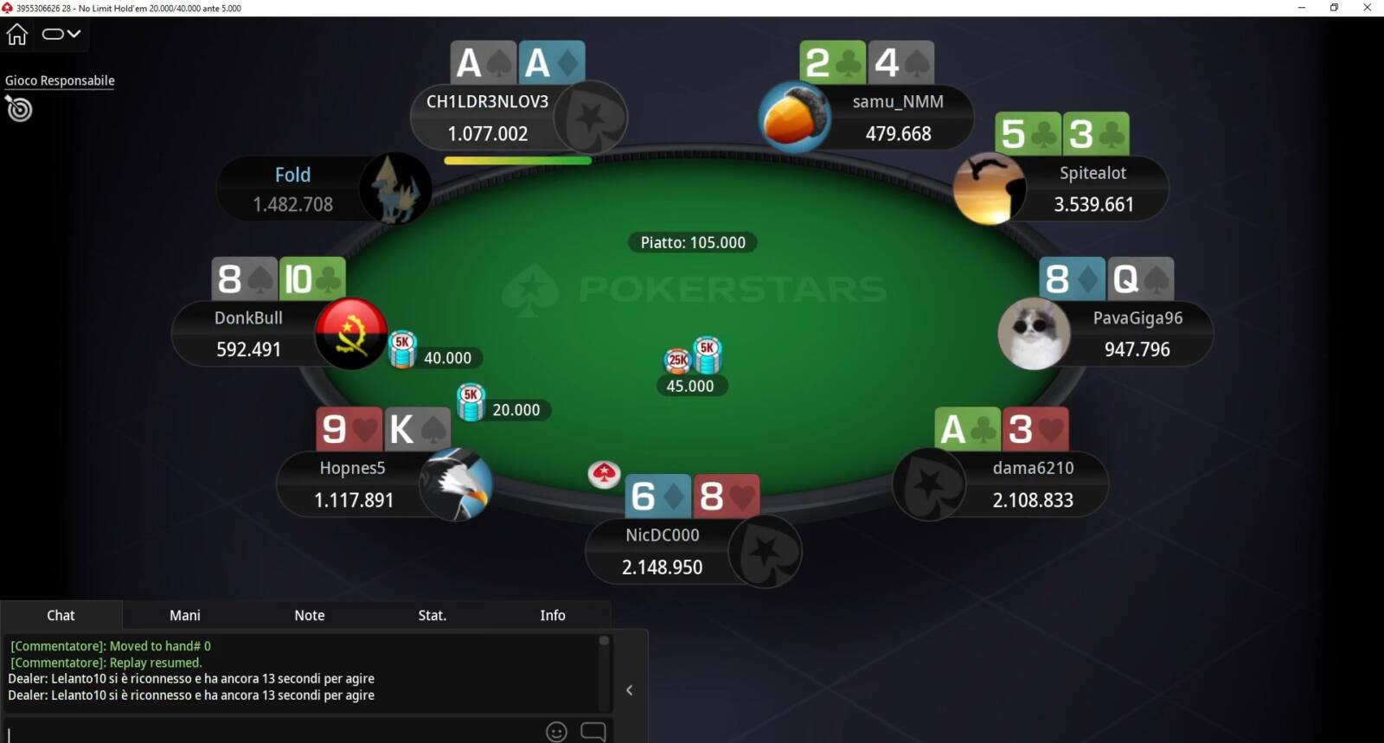Open the emoji smiley picker
Screen dimensions: 1384x743
tap(557, 732)
